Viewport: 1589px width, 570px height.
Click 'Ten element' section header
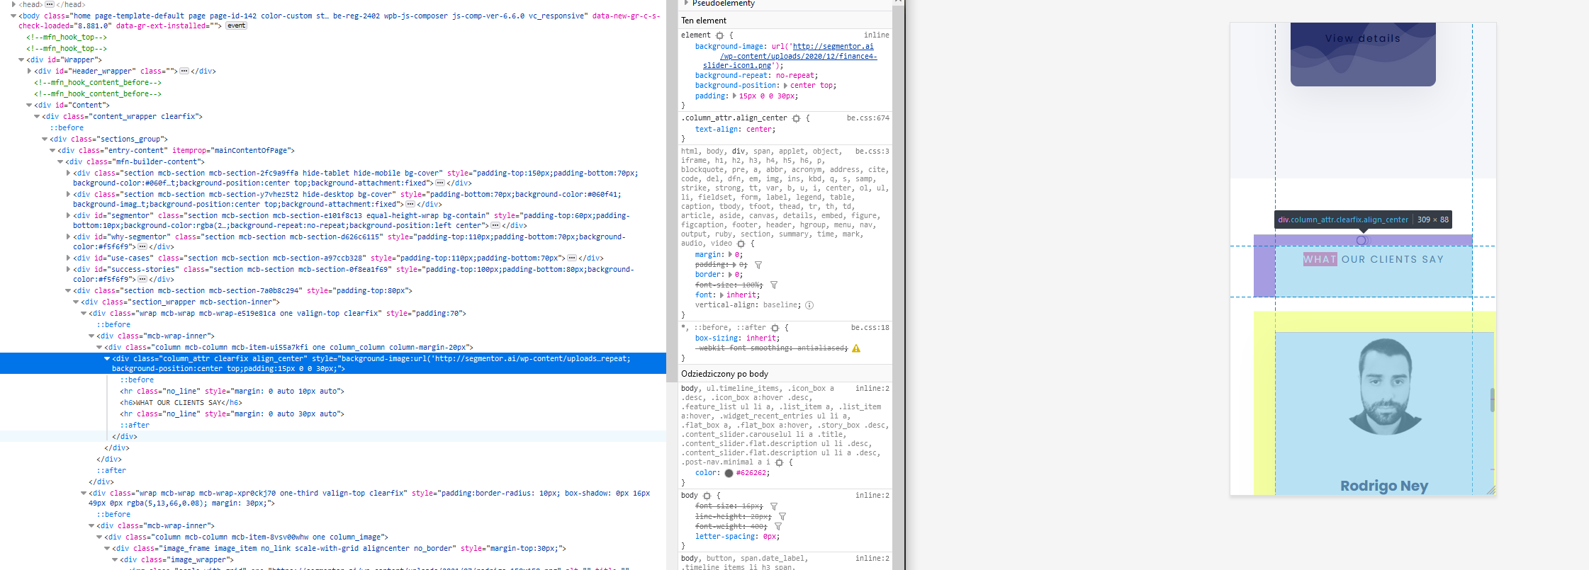pyautogui.click(x=704, y=21)
